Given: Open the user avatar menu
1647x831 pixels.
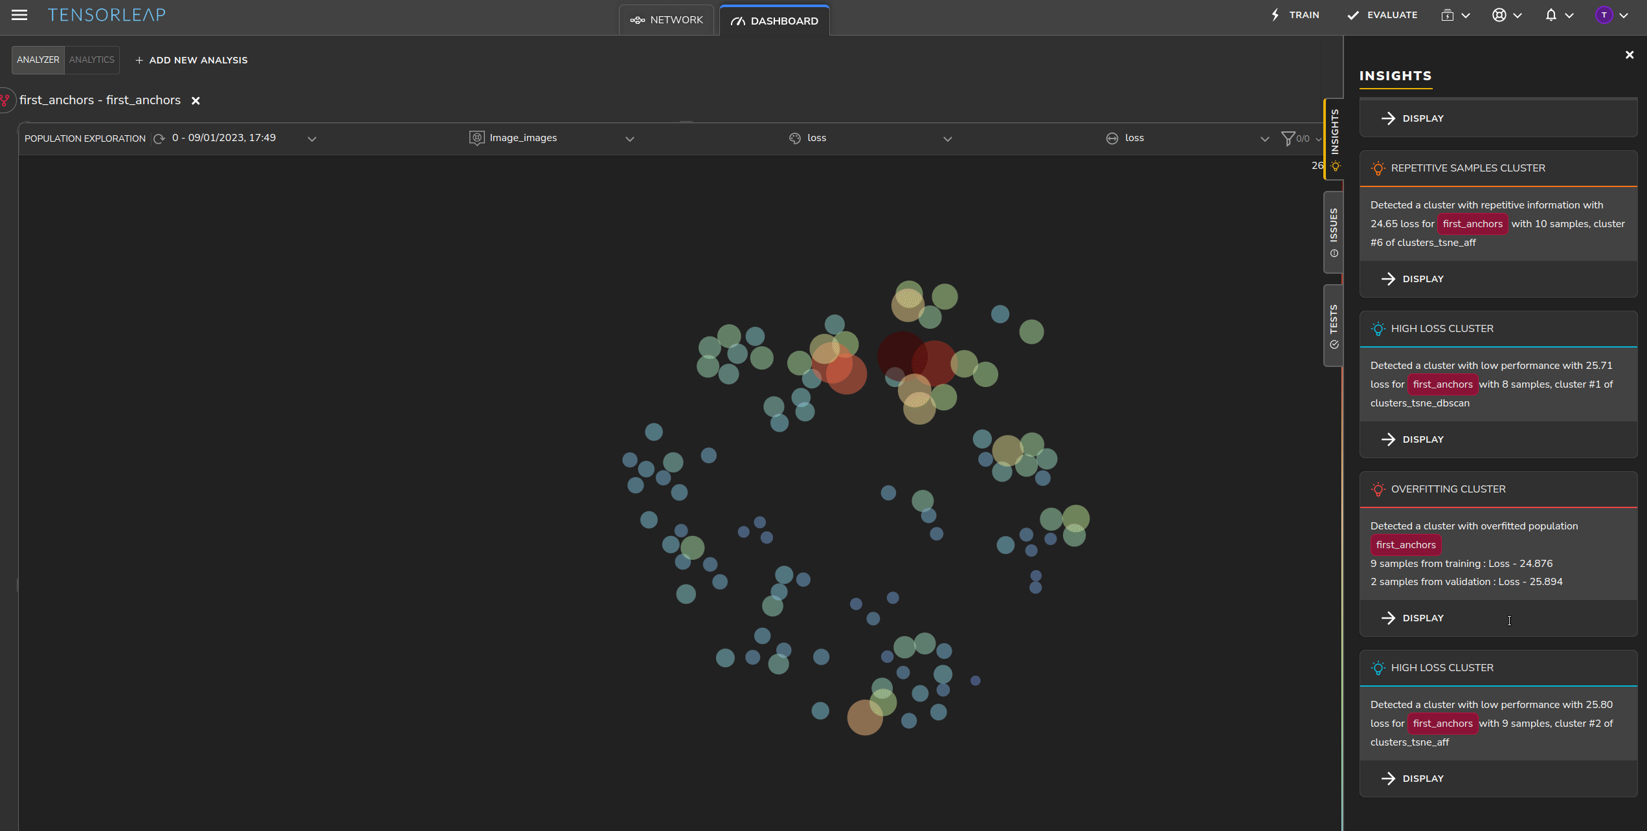Looking at the screenshot, I should pos(1604,15).
